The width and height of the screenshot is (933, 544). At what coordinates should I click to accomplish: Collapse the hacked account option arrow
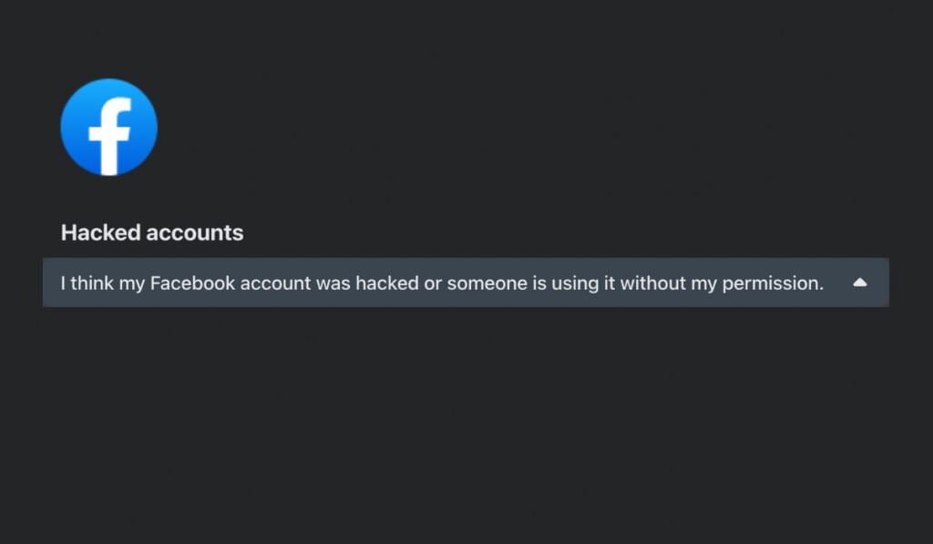(859, 282)
